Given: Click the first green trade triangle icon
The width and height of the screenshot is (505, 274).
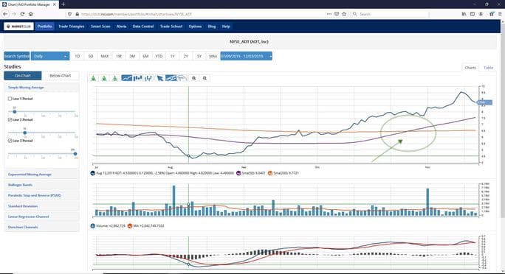Looking at the screenshot, I should tap(94, 78).
